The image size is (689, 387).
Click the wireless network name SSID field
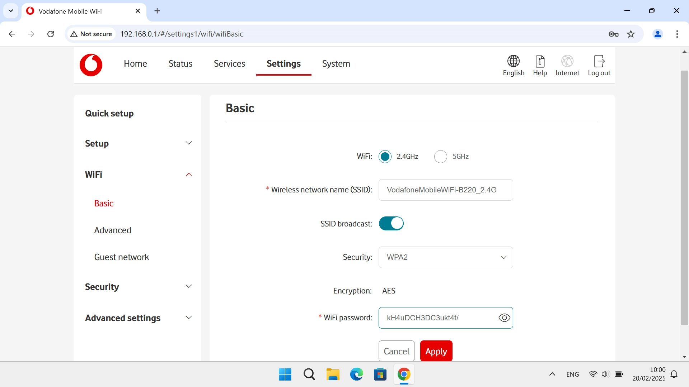click(x=445, y=190)
